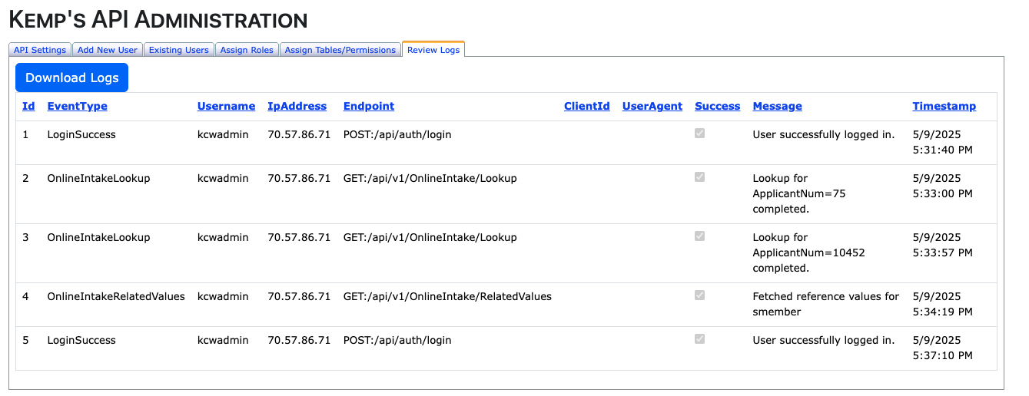Viewport: 1029px width, 396px height.
Task: Click the RelatedValues endpoint cell in row 4
Action: point(447,296)
